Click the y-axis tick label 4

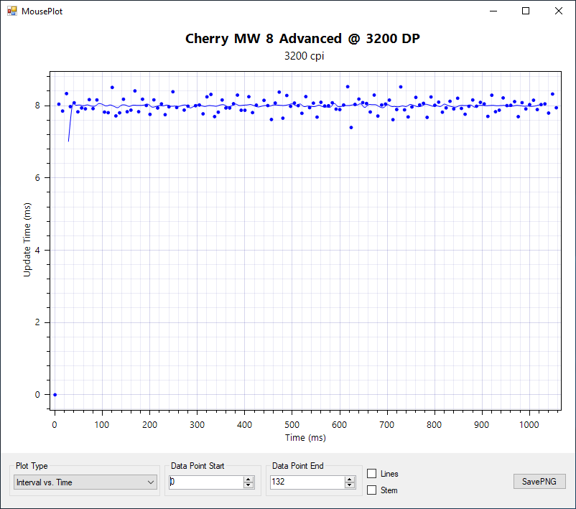coord(37,250)
